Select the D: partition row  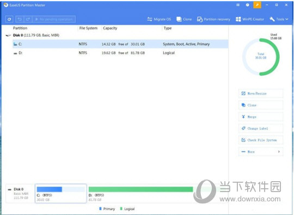coord(120,53)
